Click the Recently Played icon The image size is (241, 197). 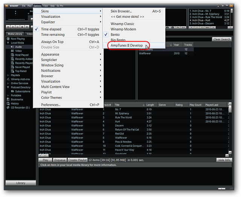12,63
